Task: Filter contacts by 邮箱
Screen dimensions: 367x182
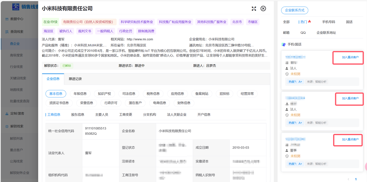Action: (286, 33)
